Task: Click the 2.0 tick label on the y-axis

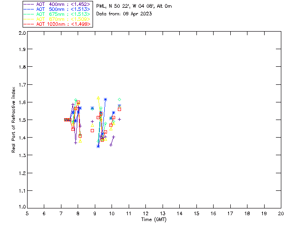Action: pyautogui.click(x=22, y=33)
